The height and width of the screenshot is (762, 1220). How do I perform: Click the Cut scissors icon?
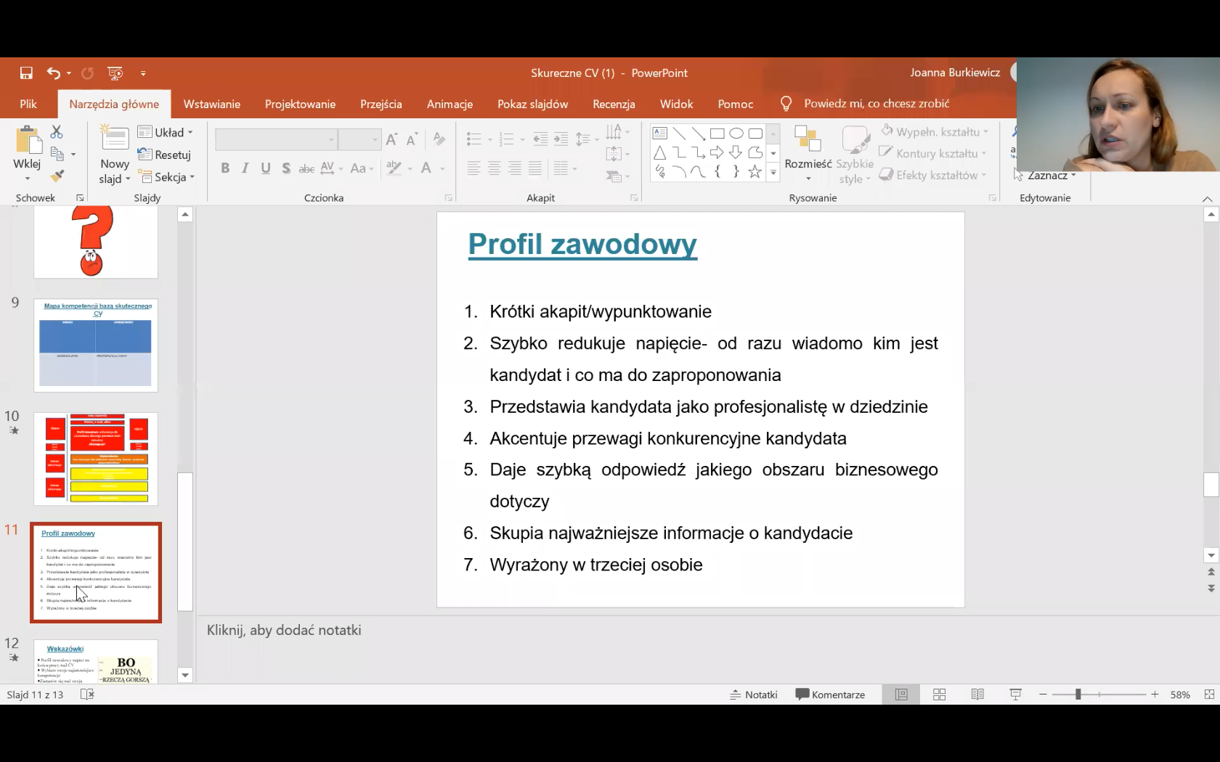[57, 131]
